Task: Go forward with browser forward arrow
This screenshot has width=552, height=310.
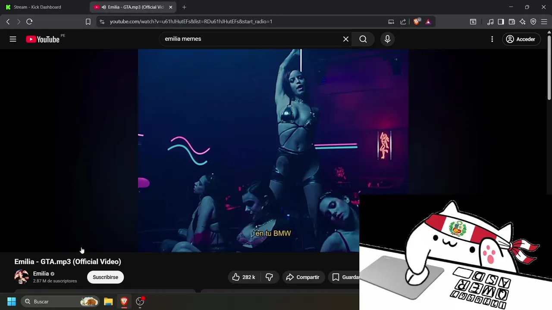Action: pos(19,22)
